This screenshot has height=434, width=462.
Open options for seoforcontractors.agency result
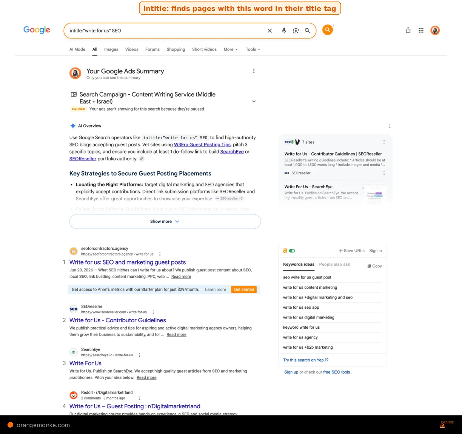pyautogui.click(x=160, y=254)
